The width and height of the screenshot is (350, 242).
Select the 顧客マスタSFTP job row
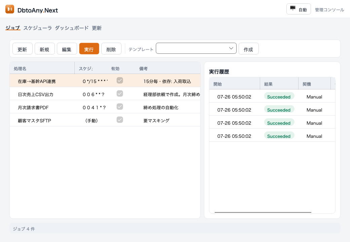[x=105, y=120]
